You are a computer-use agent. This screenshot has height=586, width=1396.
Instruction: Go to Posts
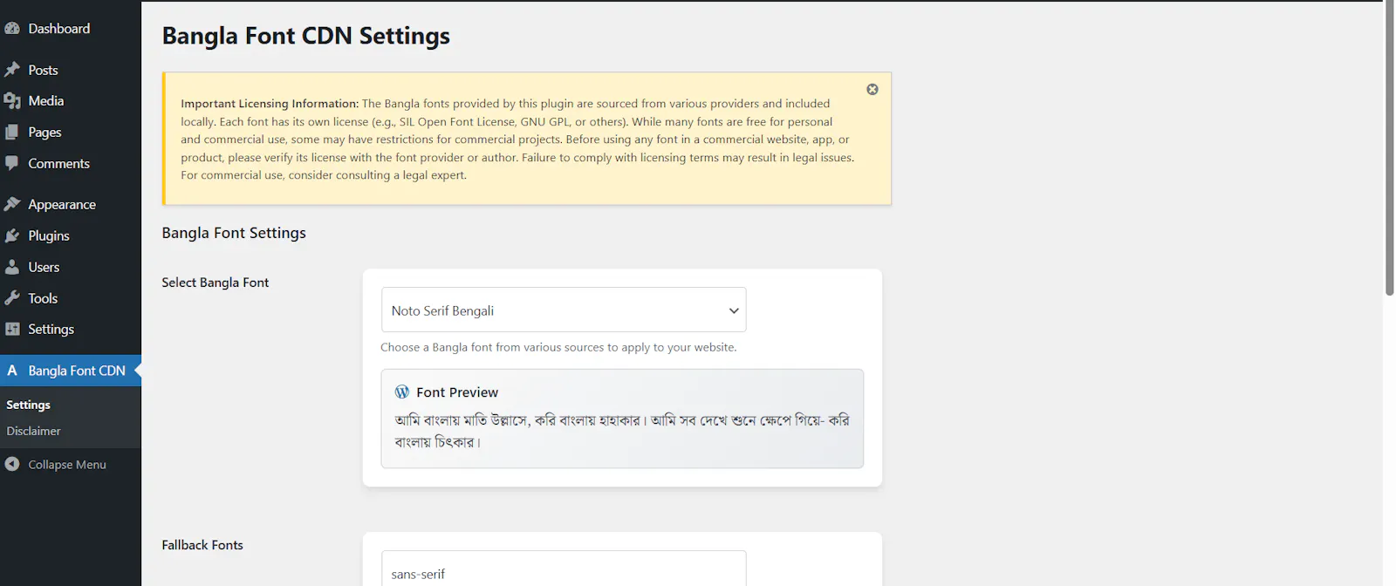point(71,70)
